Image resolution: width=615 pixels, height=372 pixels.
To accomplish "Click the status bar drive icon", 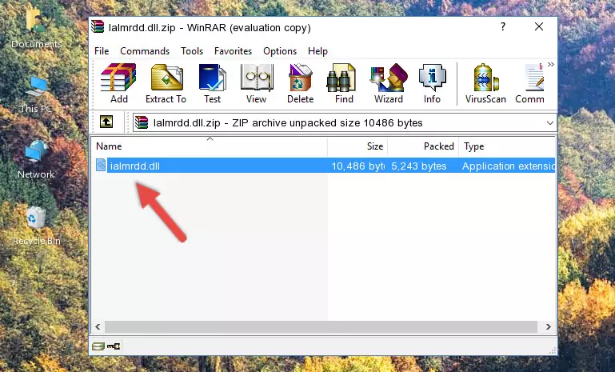I will (x=98, y=346).
